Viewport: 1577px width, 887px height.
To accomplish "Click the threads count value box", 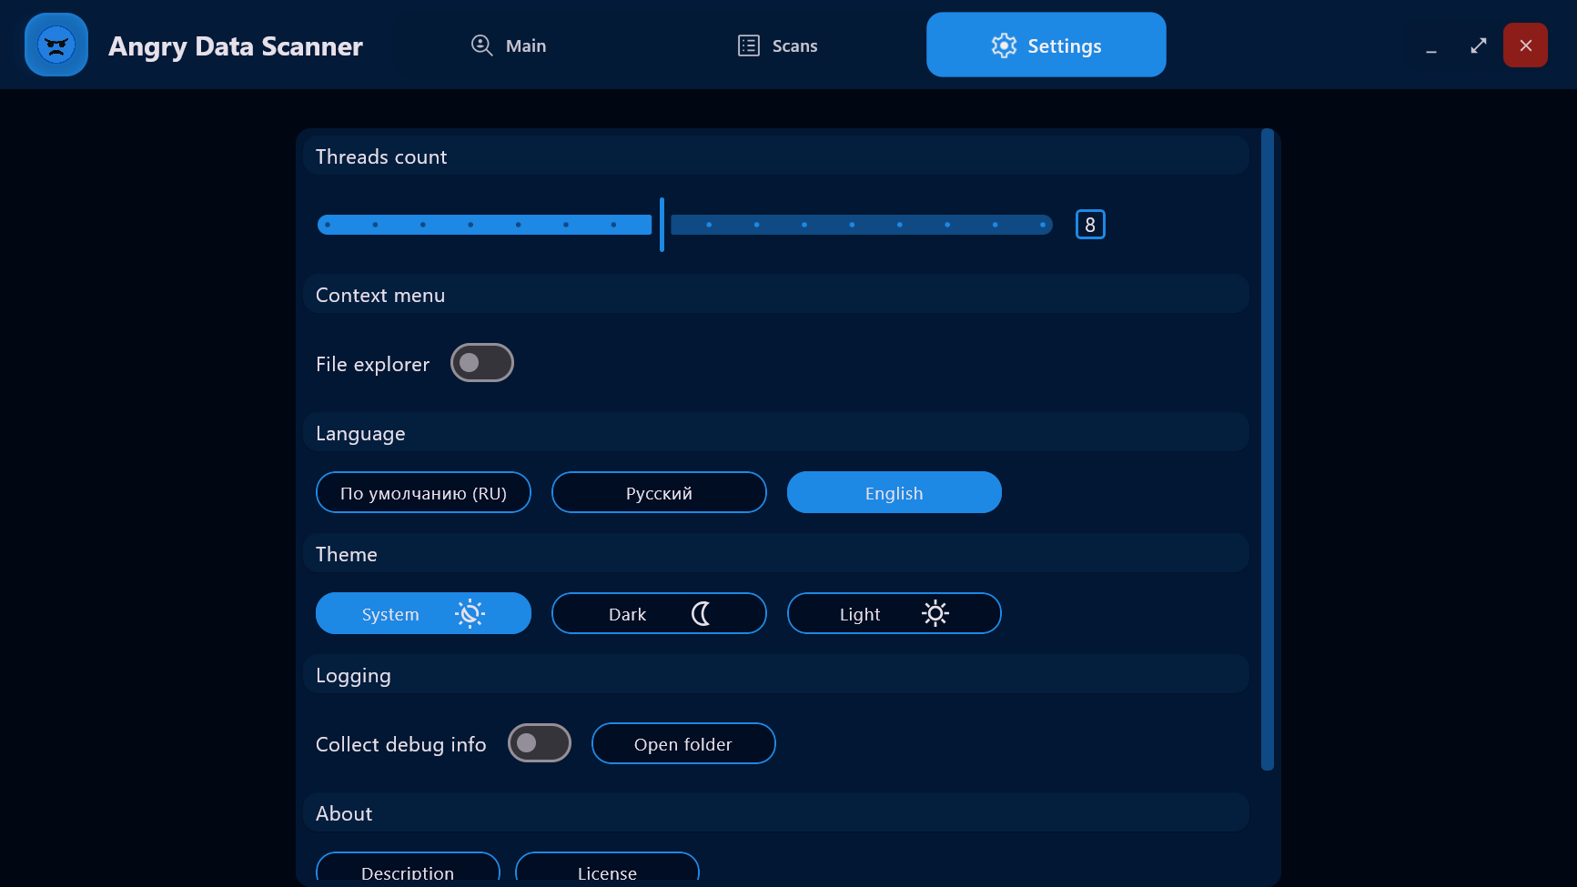I will pos(1089,225).
